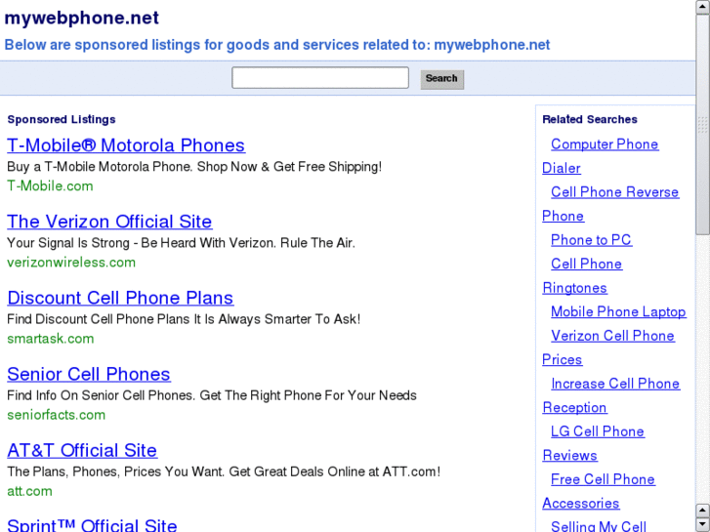Open Sprint Official Site link
The image size is (710, 532).
pyautogui.click(x=92, y=525)
